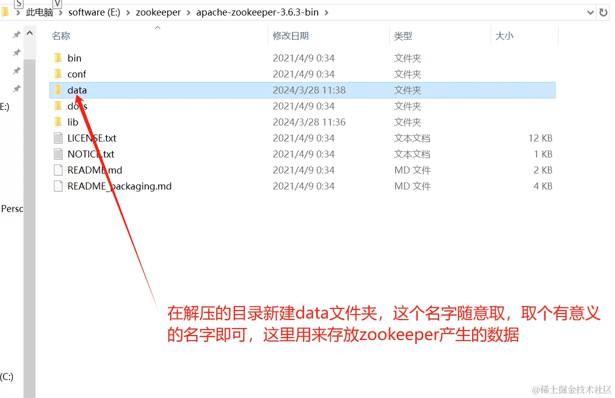Click the address bar folder icon
Screen dimensions: 615x398
pos(5,12)
